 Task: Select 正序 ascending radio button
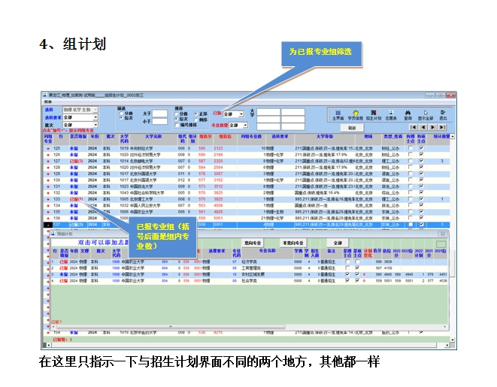click(196, 113)
